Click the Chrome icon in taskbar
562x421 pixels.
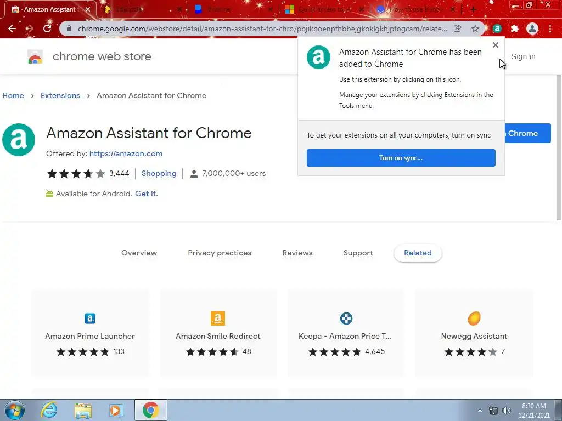click(150, 410)
